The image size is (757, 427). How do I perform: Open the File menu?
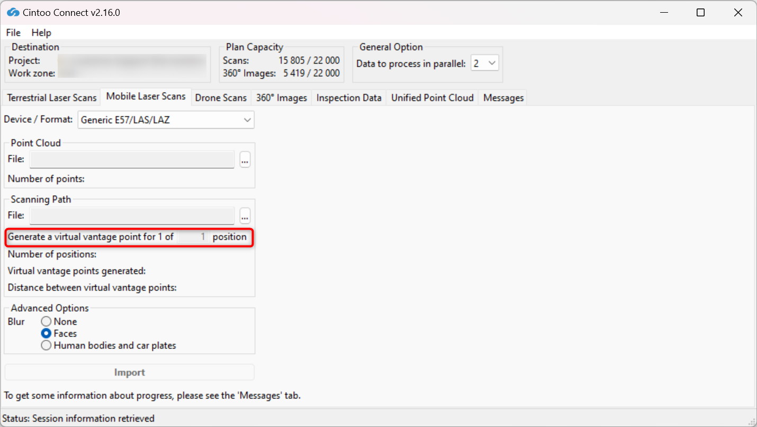[x=13, y=33]
